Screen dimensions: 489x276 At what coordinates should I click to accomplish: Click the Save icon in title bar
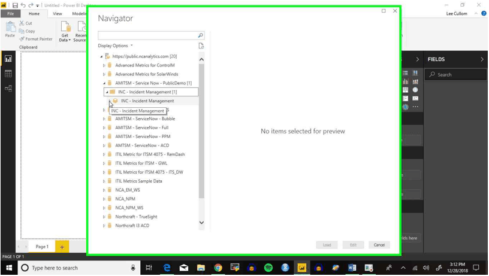(15, 5)
